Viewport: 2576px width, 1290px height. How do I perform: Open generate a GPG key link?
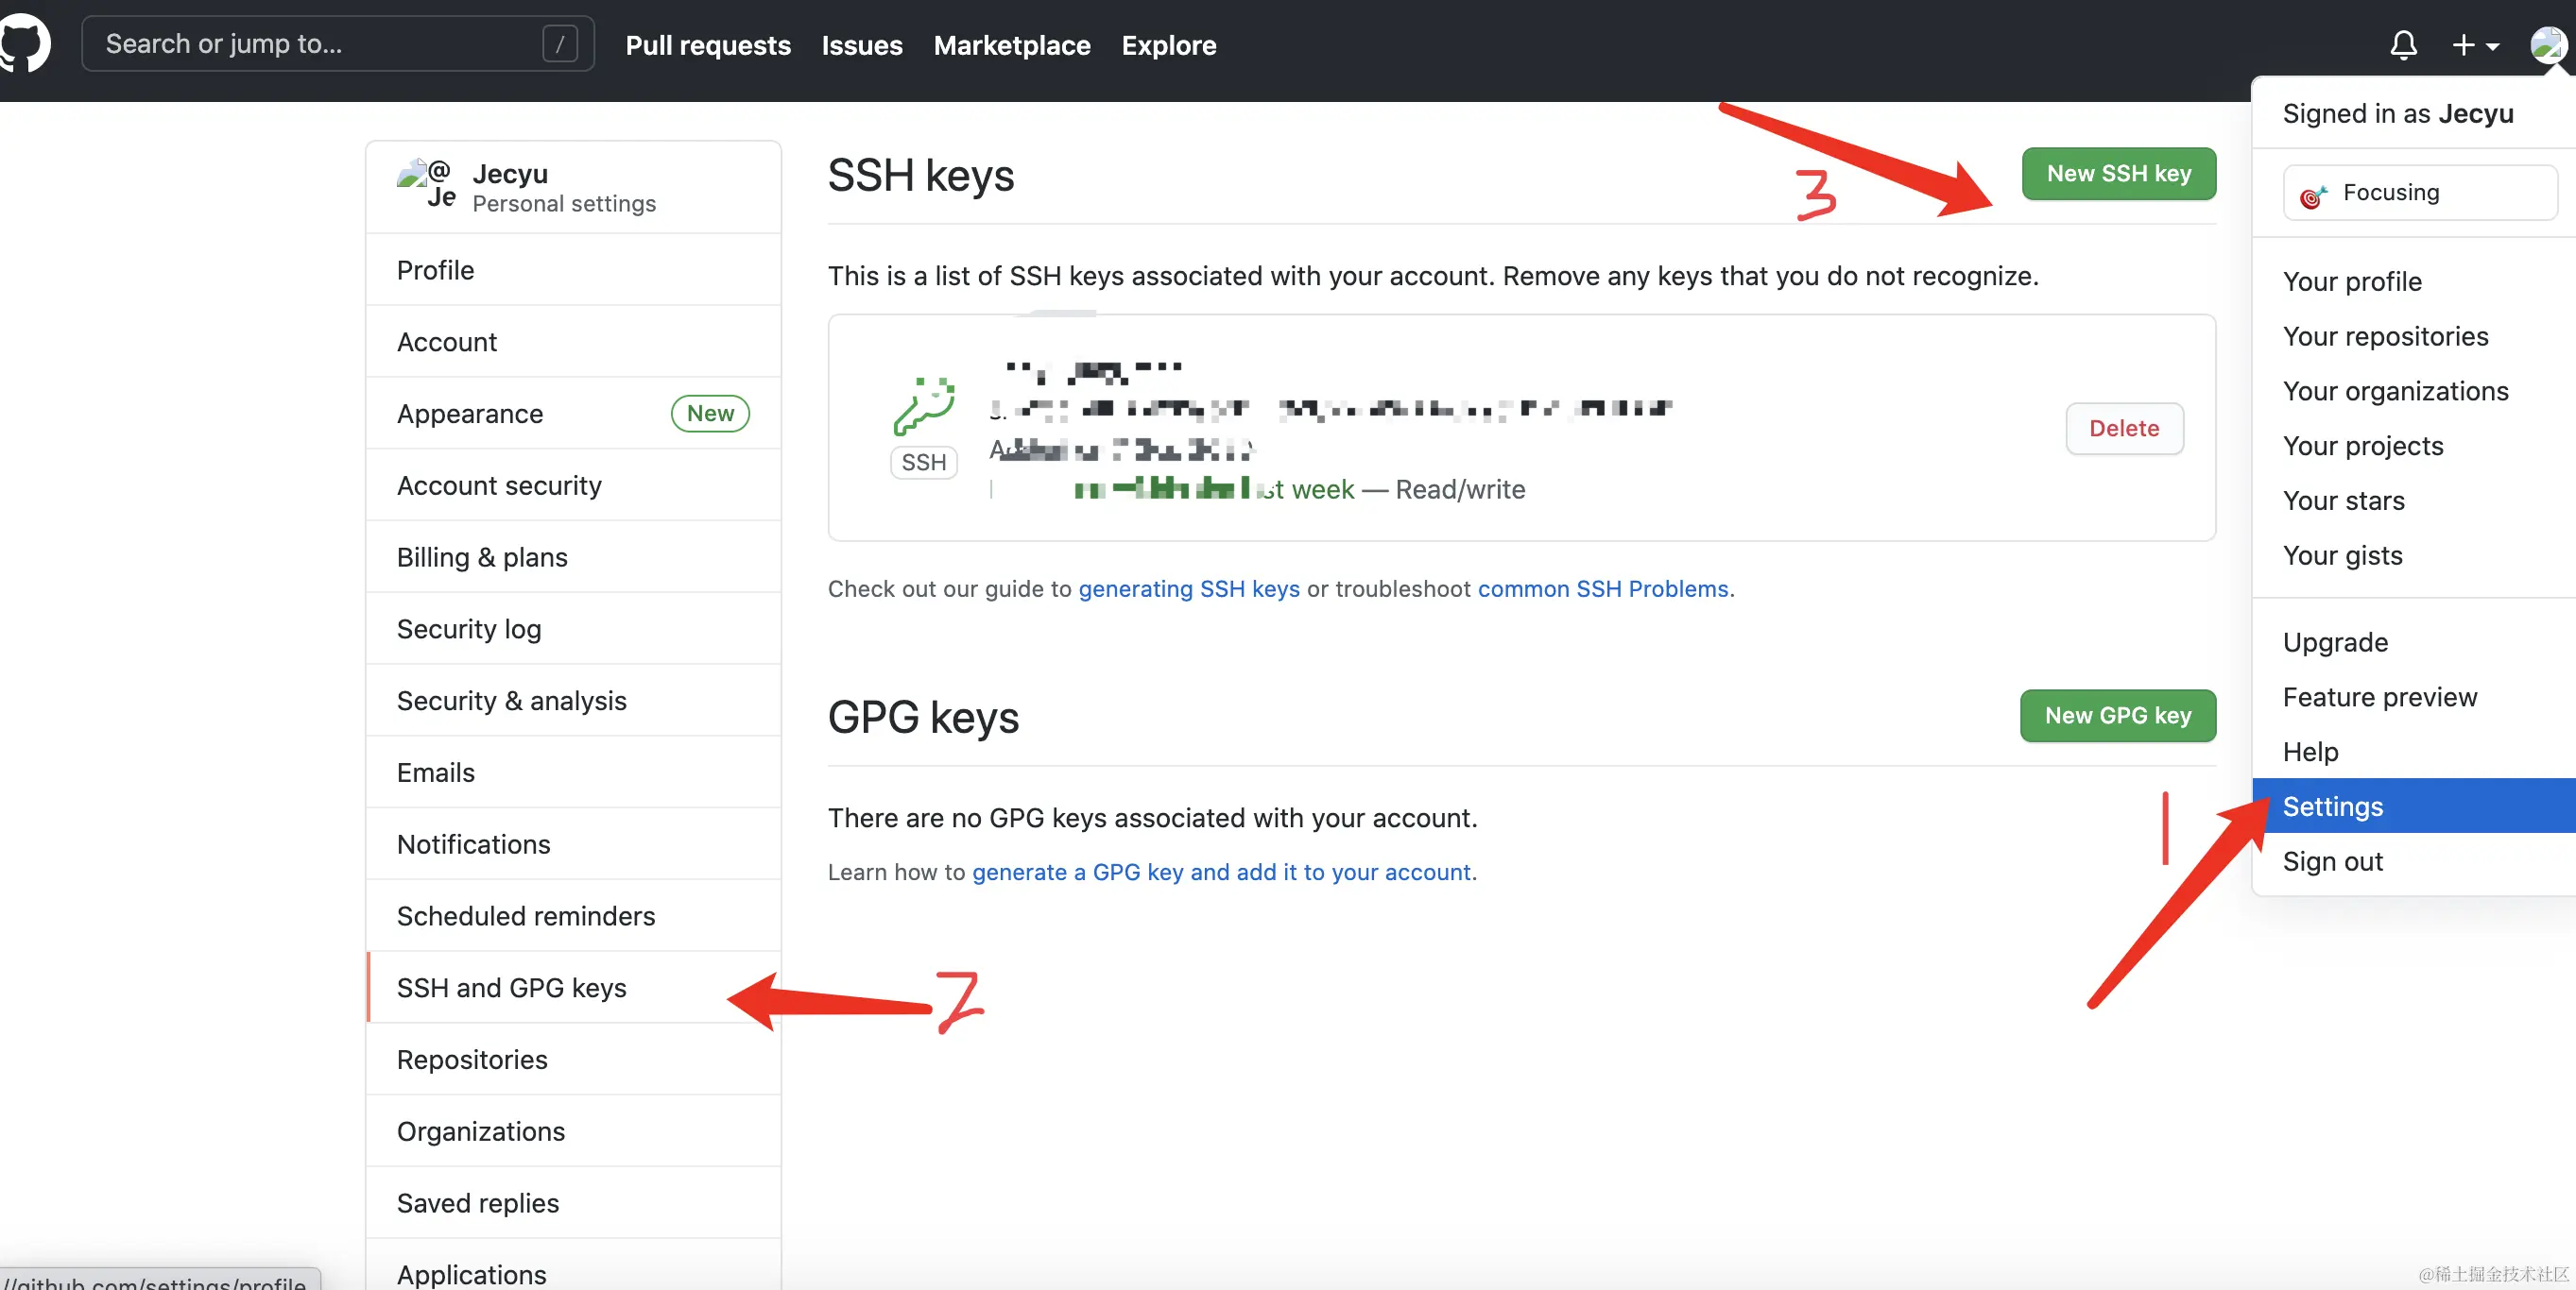1221,873
